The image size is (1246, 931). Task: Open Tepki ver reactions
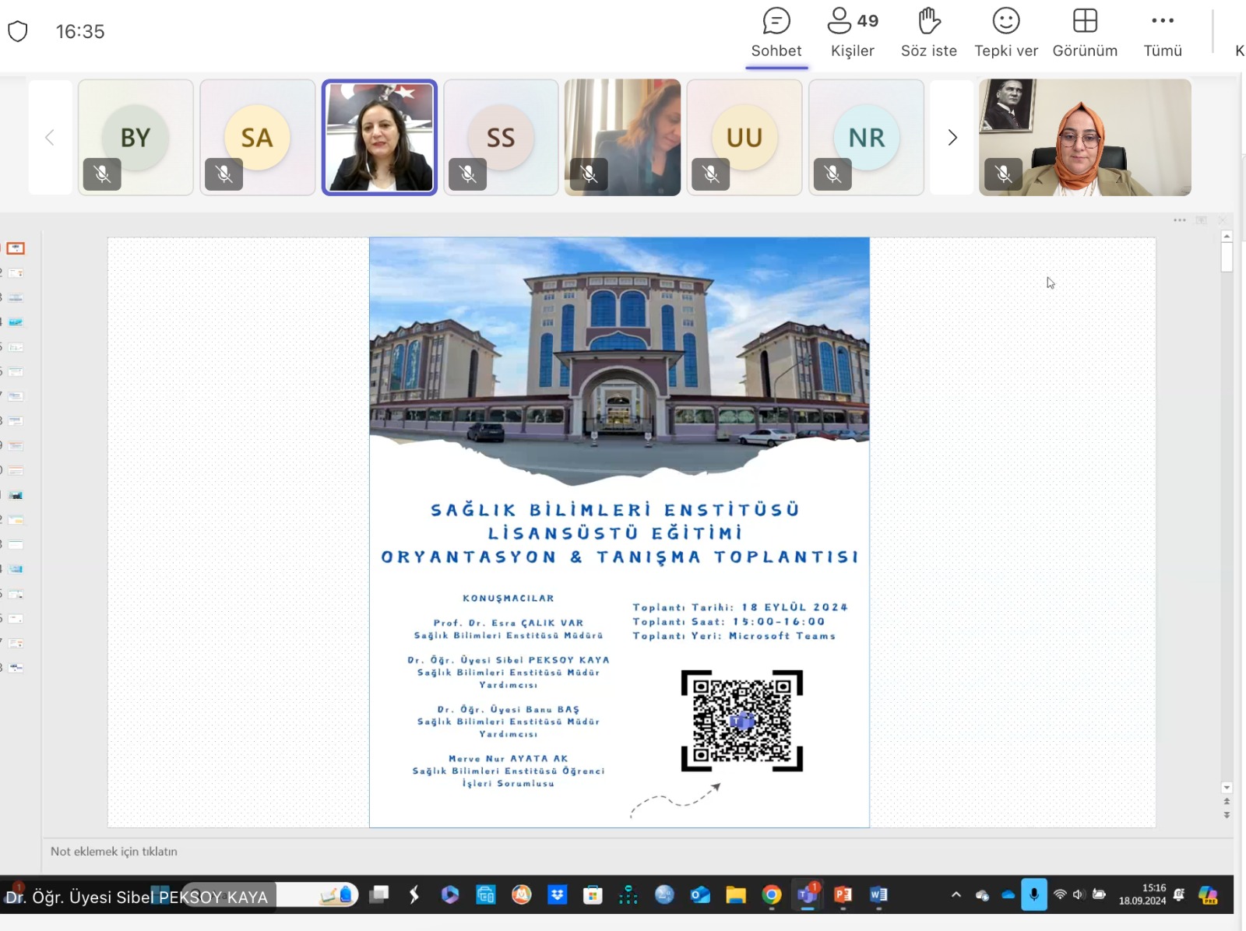(x=1005, y=33)
